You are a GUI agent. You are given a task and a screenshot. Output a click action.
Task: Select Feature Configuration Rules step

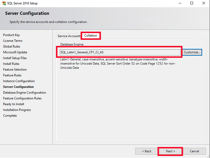click(22, 98)
